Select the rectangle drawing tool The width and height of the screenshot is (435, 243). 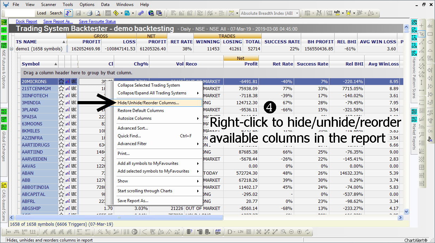click(x=430, y=34)
